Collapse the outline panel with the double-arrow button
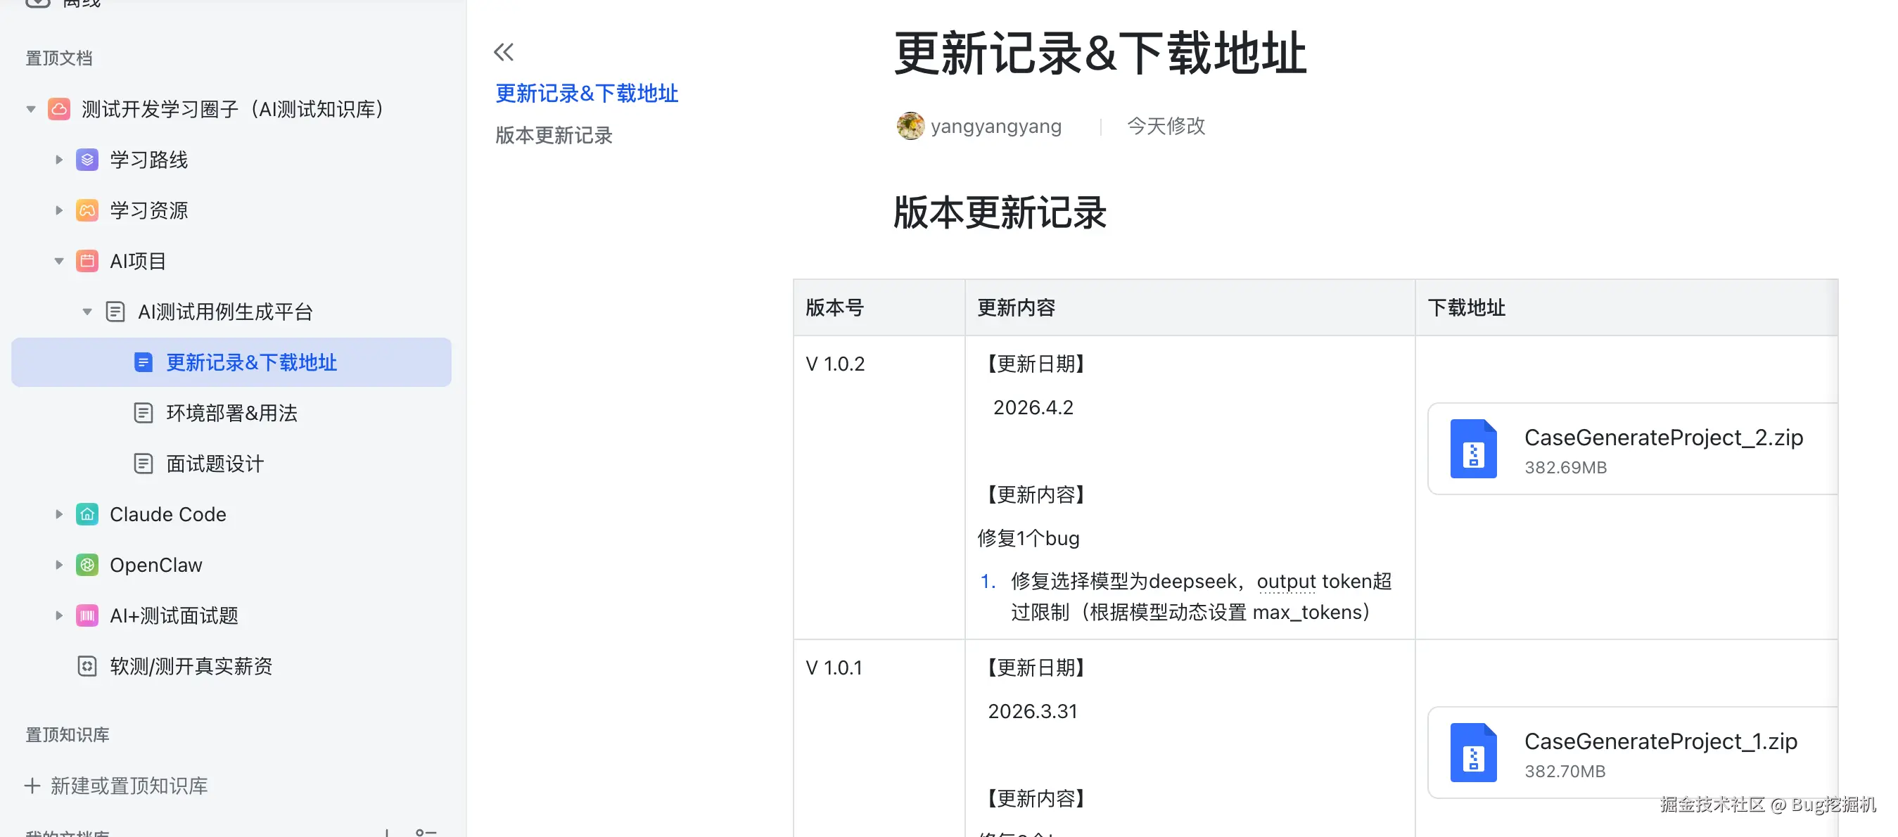The image size is (1898, 837). (x=503, y=51)
